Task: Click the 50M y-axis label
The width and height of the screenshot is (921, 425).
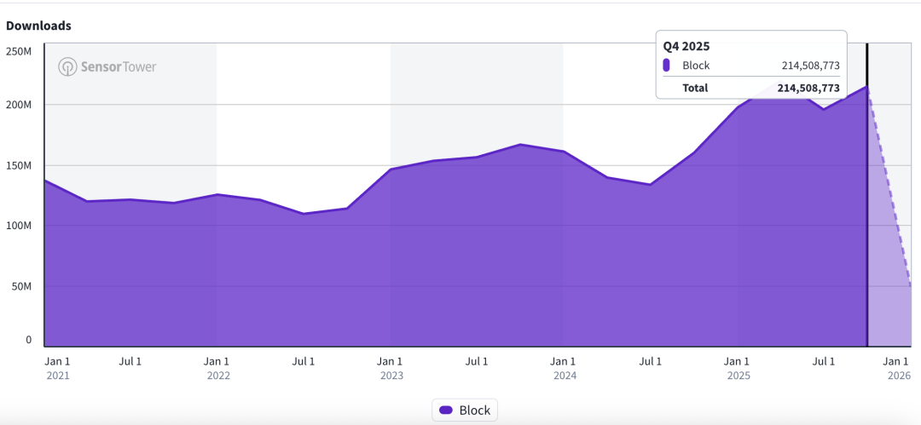Action: [x=20, y=286]
